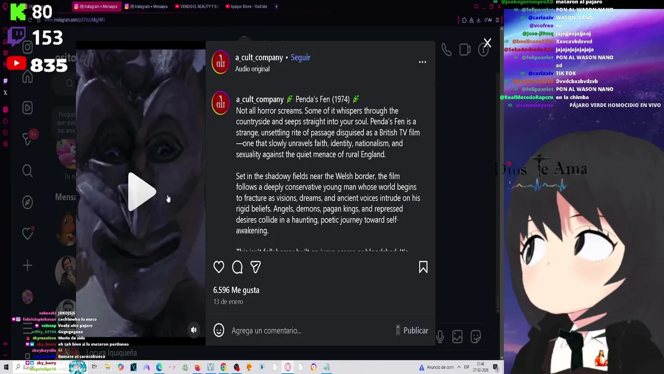Switch to Iquique Shore YouTube tab
The height and width of the screenshot is (374, 664).
247,7
